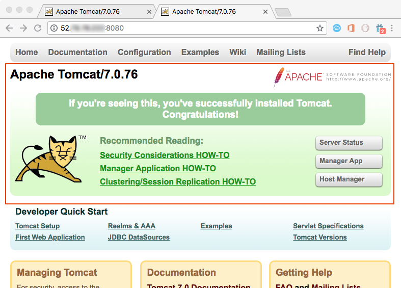Click the macOS zoom window button
The image size is (401, 288).
tap(30, 10)
